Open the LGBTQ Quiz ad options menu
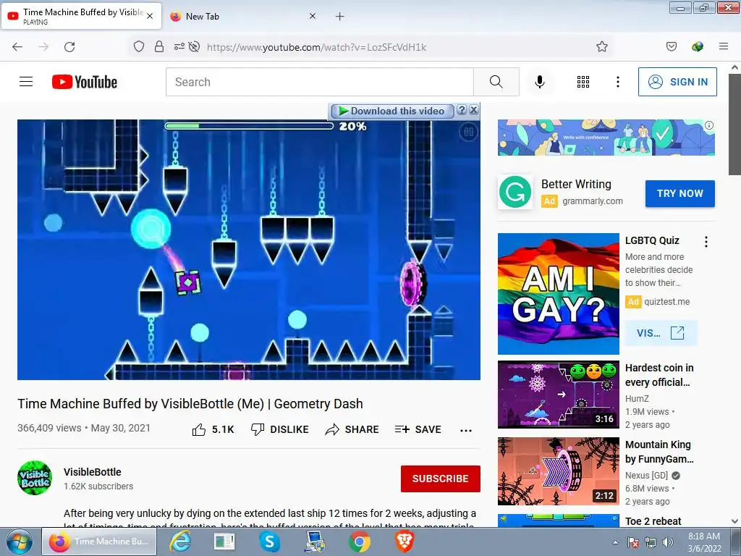This screenshot has width=741, height=556. pos(706,242)
